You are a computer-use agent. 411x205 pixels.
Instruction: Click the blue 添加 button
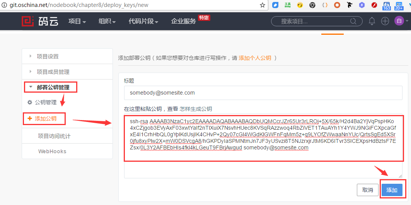pyautogui.click(x=392, y=190)
